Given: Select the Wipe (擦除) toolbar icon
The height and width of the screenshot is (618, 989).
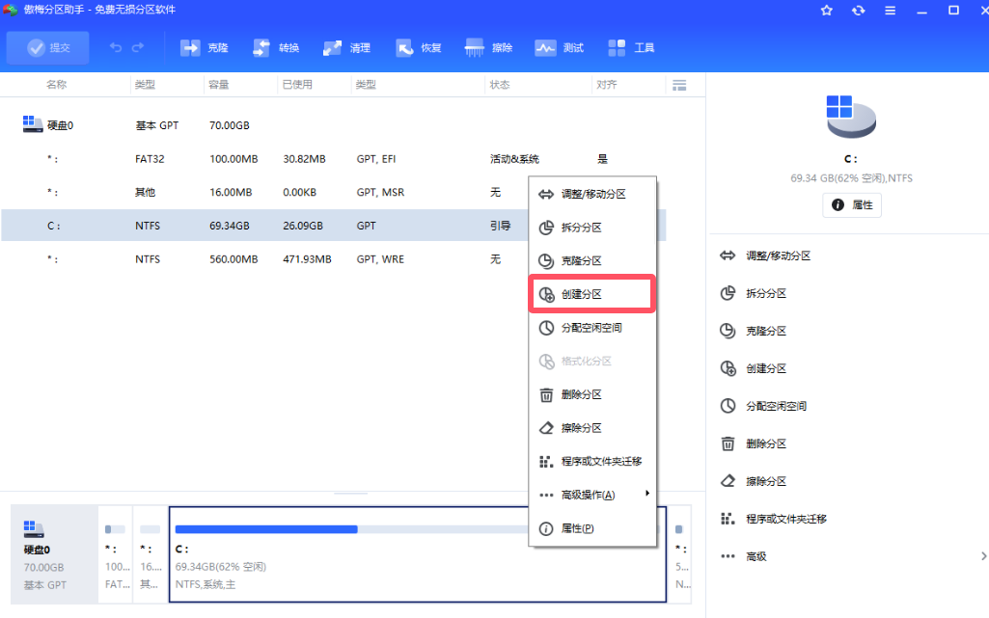Looking at the screenshot, I should click(x=489, y=45).
